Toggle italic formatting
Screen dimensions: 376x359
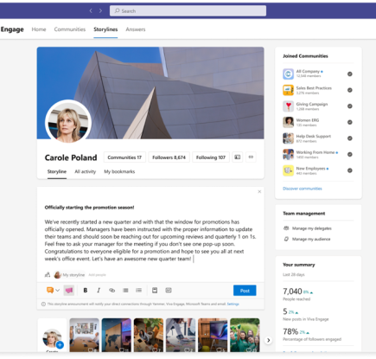tap(99, 291)
